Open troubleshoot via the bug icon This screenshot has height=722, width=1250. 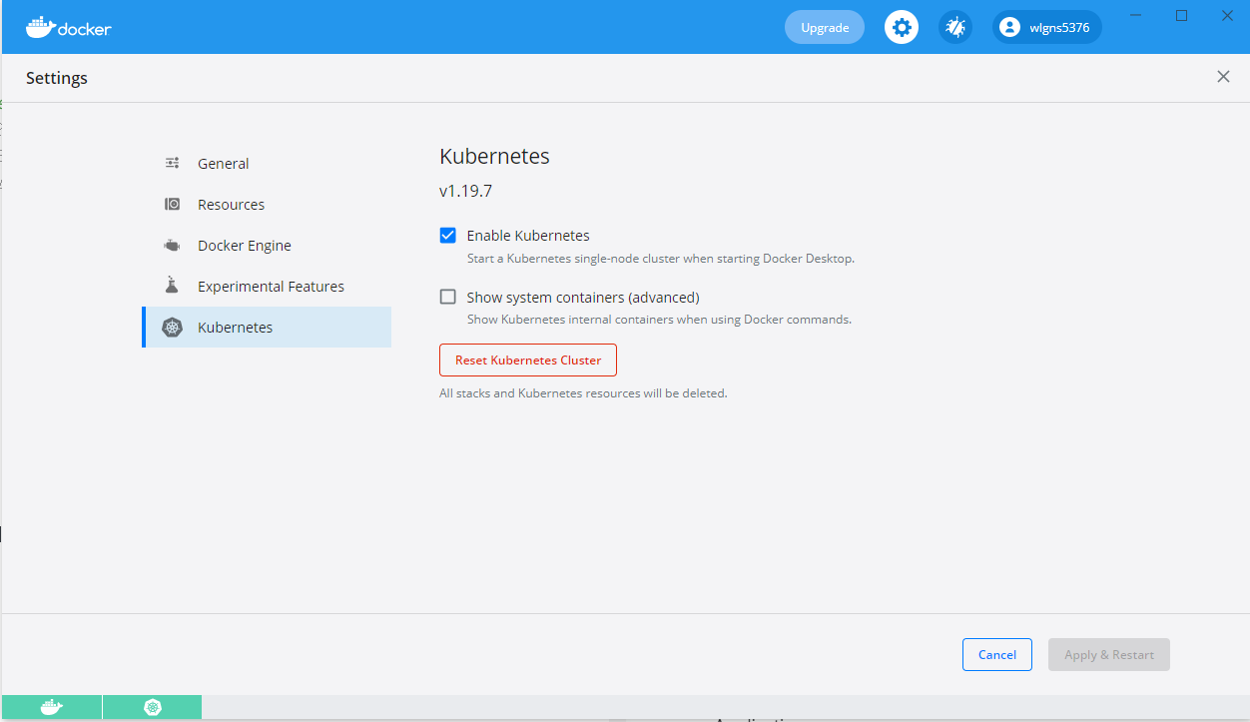click(x=955, y=27)
